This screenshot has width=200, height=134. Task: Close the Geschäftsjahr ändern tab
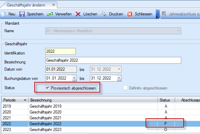(x=54, y=5)
